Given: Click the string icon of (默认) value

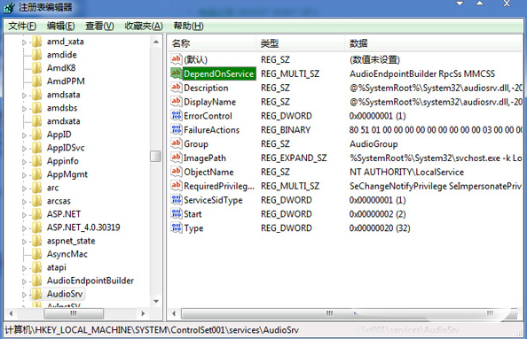Looking at the screenshot, I should click(x=177, y=59).
